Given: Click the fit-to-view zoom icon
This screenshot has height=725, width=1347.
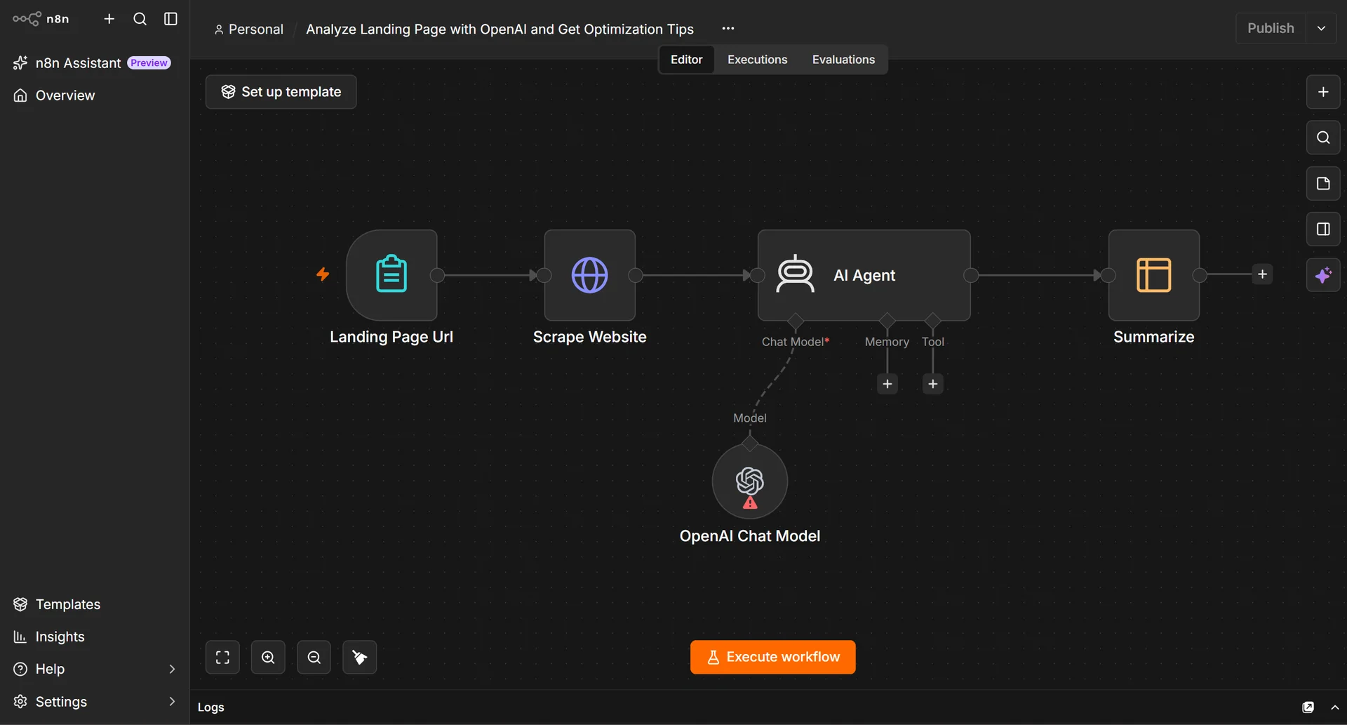Looking at the screenshot, I should point(222,657).
